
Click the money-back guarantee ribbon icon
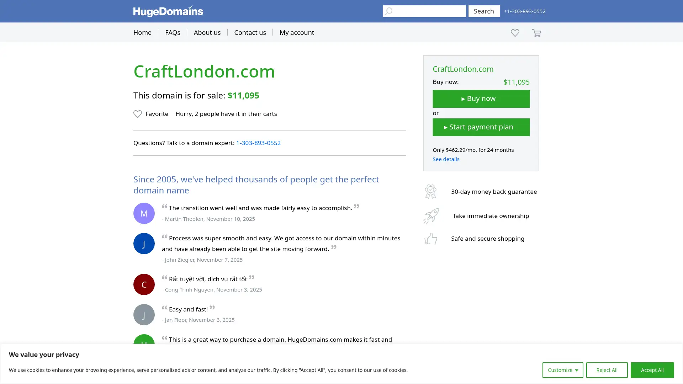(430, 191)
